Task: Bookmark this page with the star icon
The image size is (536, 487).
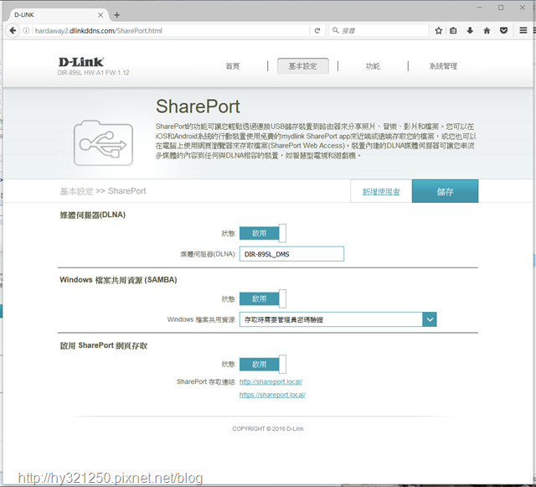Action: [439, 30]
